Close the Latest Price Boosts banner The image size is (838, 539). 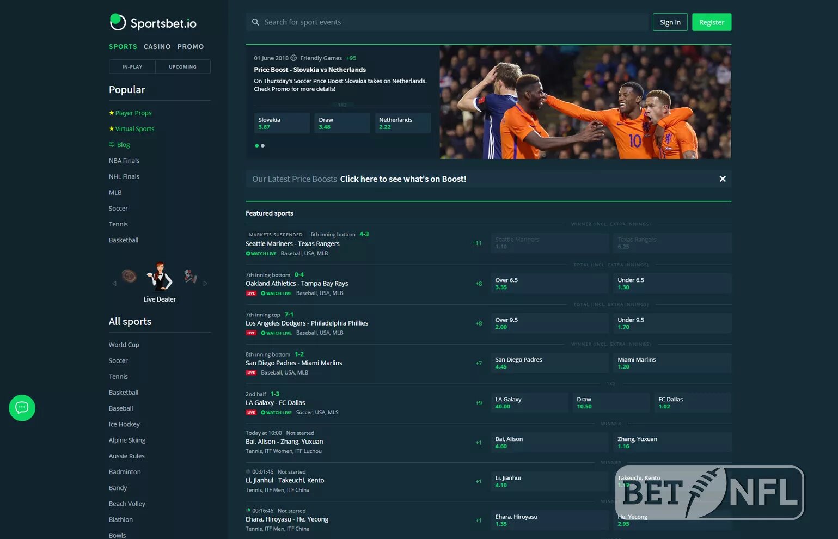723,179
